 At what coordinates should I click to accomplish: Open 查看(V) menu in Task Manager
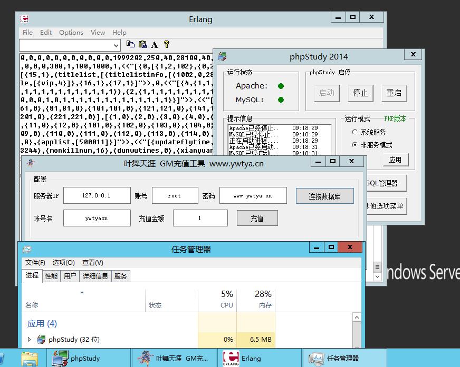point(93,262)
